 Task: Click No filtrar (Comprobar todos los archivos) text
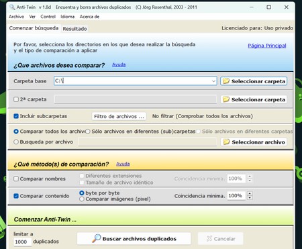tap(203, 116)
